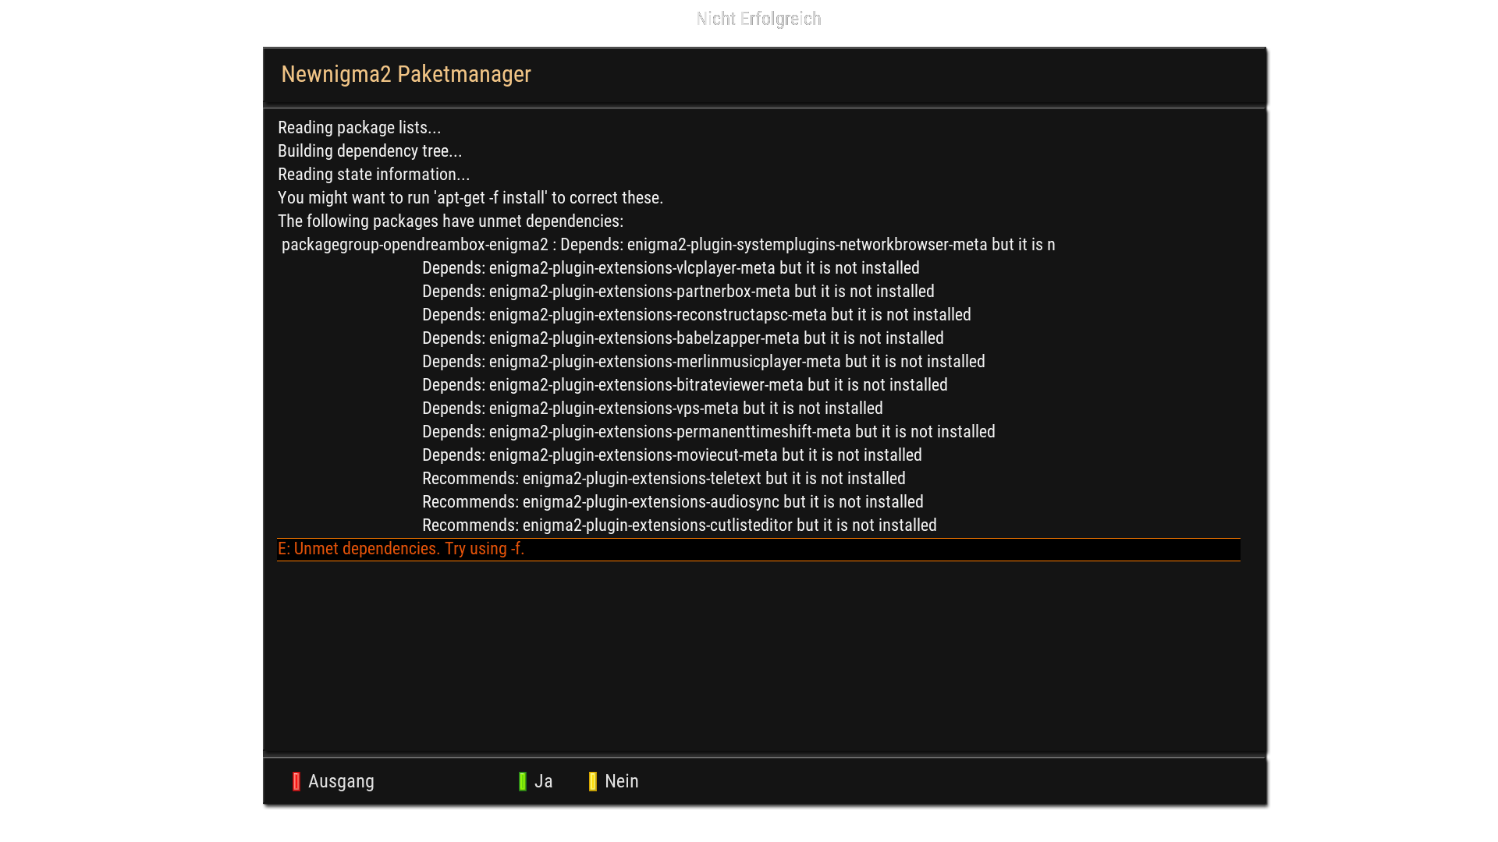Select the 'Building dependency tree...' line
Screen dimensions: 1498x842
370,151
